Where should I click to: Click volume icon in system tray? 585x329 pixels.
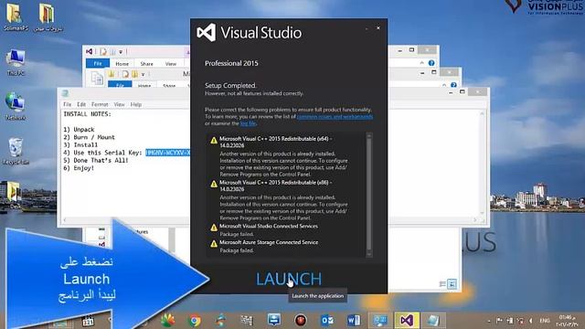coord(530,321)
